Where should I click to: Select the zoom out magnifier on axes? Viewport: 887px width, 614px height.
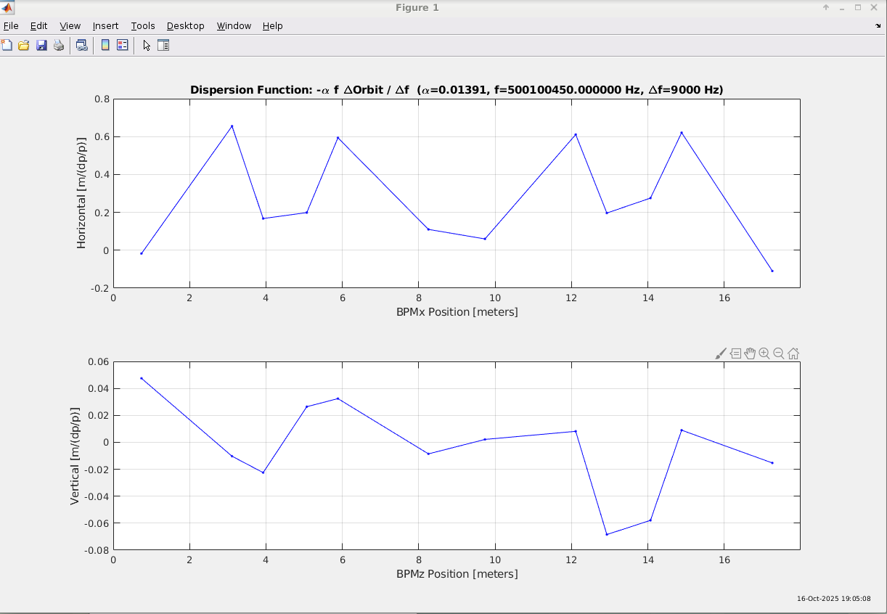pyautogui.click(x=779, y=353)
